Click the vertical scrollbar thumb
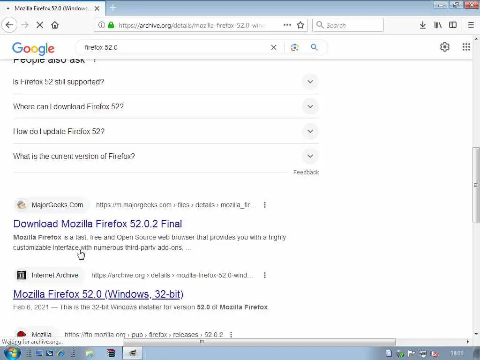 (x=476, y=185)
